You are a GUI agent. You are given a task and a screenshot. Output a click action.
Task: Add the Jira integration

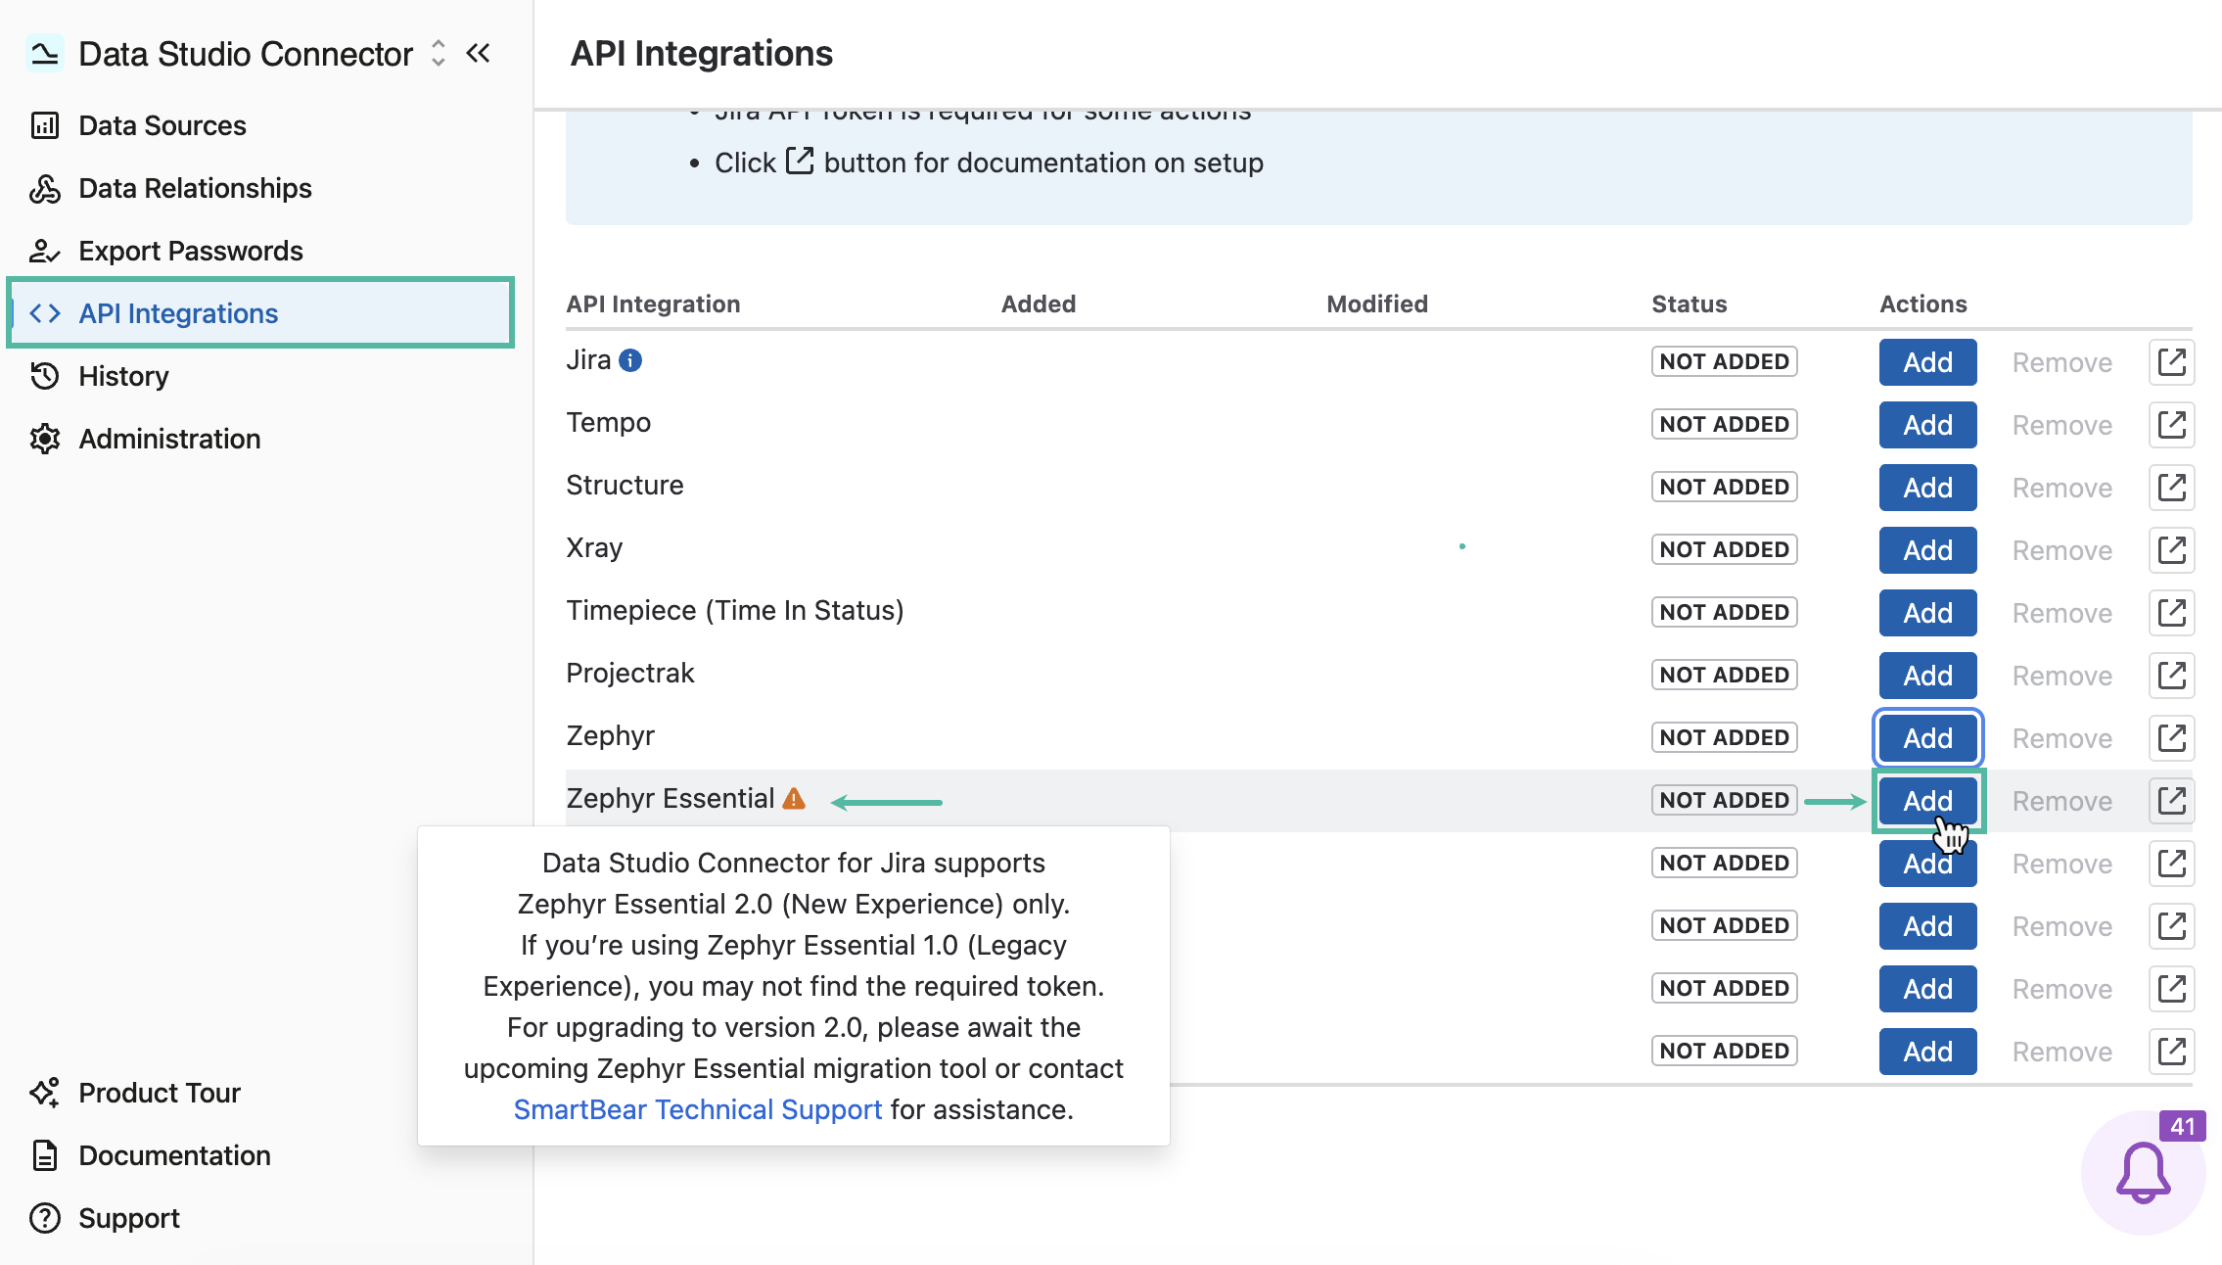click(x=1927, y=362)
